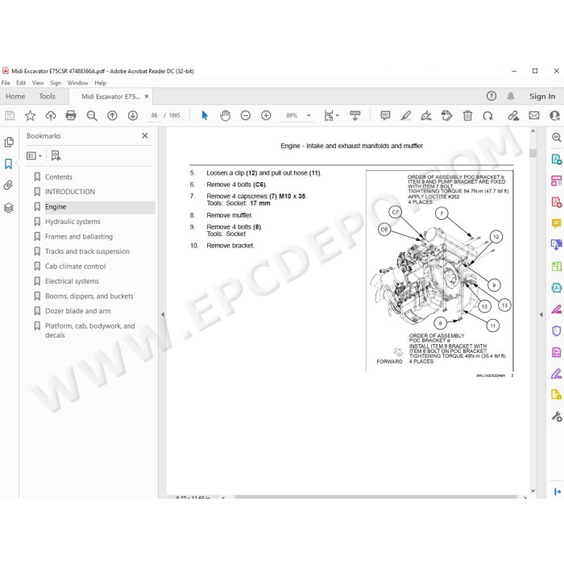Open the find text magnifier

coord(92,115)
